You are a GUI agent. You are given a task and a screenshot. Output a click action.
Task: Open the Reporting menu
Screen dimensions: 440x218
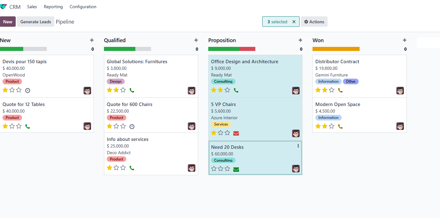[x=53, y=7]
